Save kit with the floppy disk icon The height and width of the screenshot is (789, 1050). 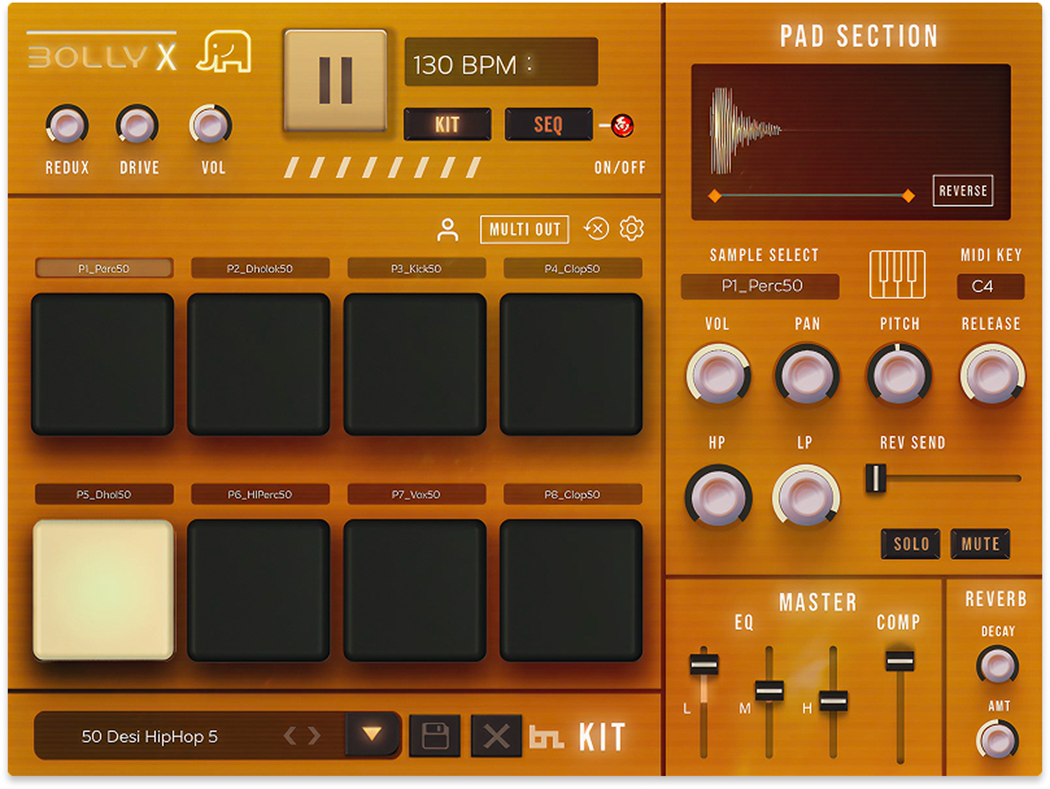tap(435, 735)
